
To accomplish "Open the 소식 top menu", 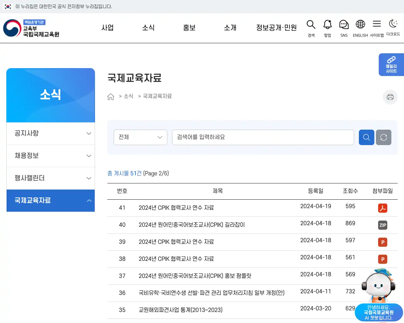I will [x=148, y=28].
